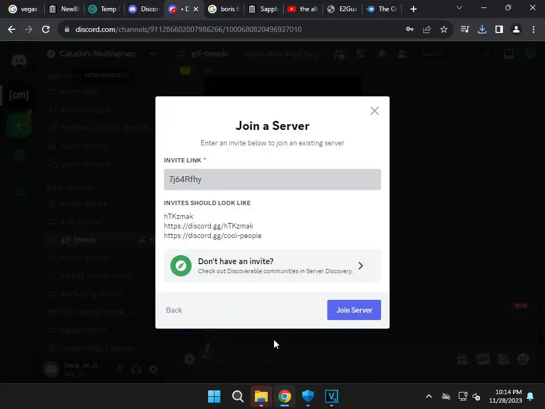Open the emoji picker in message bar

[524, 359]
